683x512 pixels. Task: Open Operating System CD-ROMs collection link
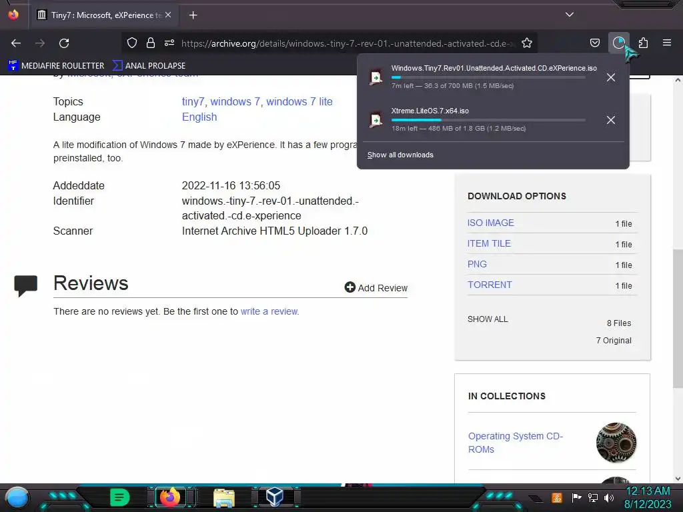[516, 443]
